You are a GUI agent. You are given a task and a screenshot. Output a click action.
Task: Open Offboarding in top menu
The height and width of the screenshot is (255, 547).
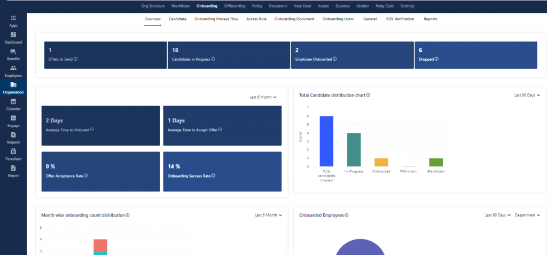pos(235,6)
